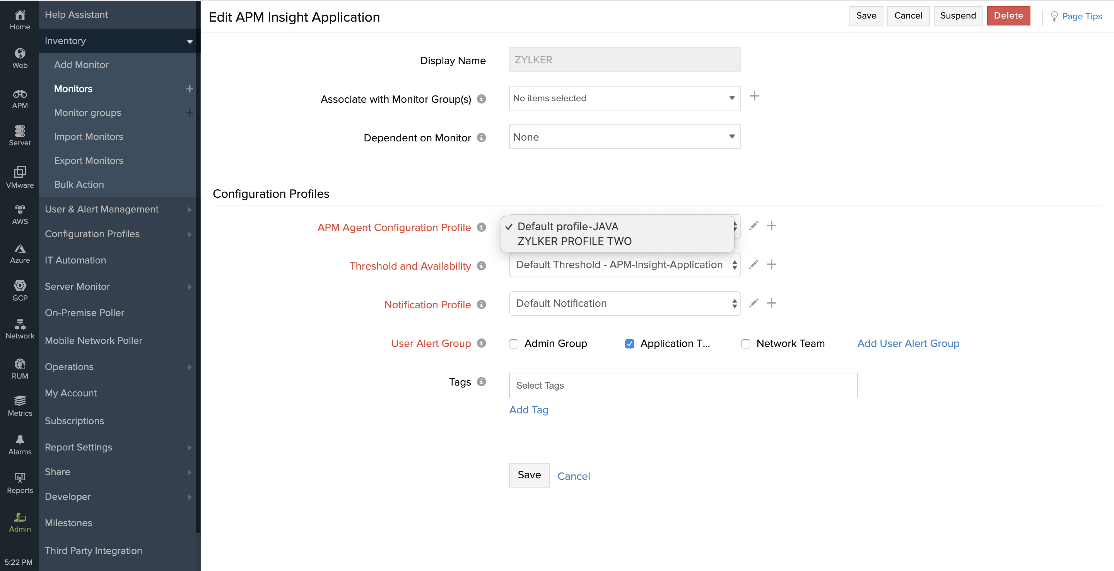Open the Home dashboard from the sidebar
Screen dimensions: 1114x571
pyautogui.click(x=19, y=19)
